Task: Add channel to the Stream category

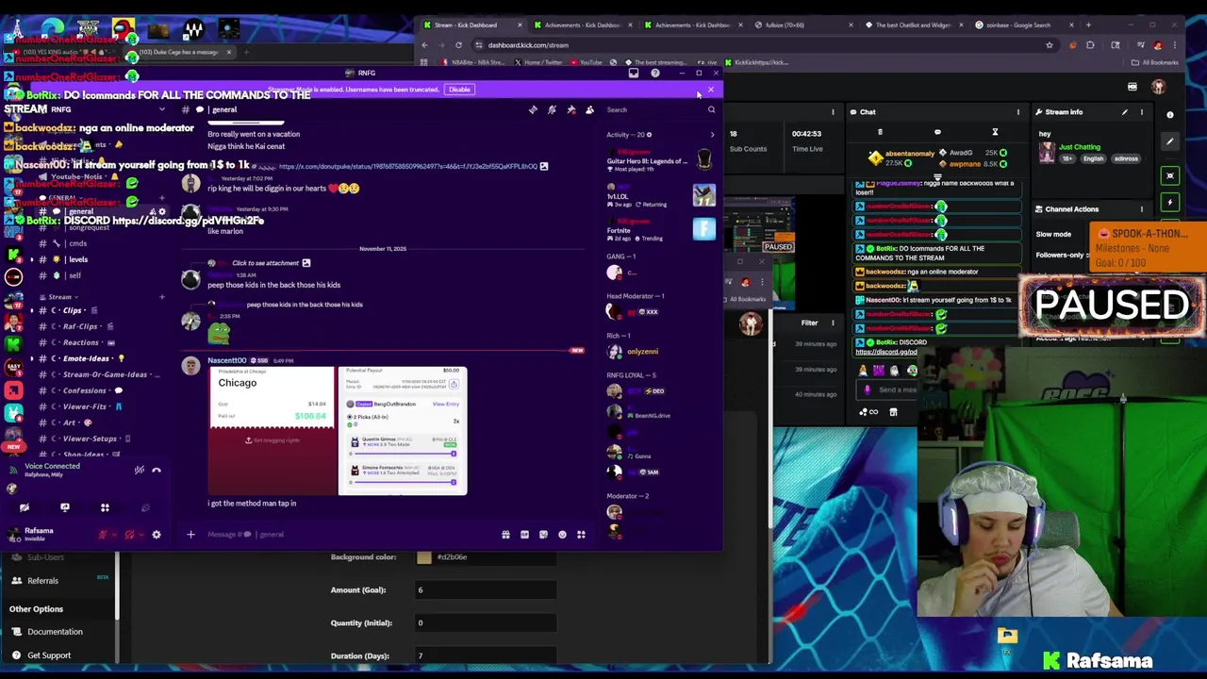Action: pyautogui.click(x=161, y=297)
